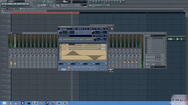The image size is (188, 105).
Task: Click the MAutopan Settings button
Action: [x=102, y=29]
